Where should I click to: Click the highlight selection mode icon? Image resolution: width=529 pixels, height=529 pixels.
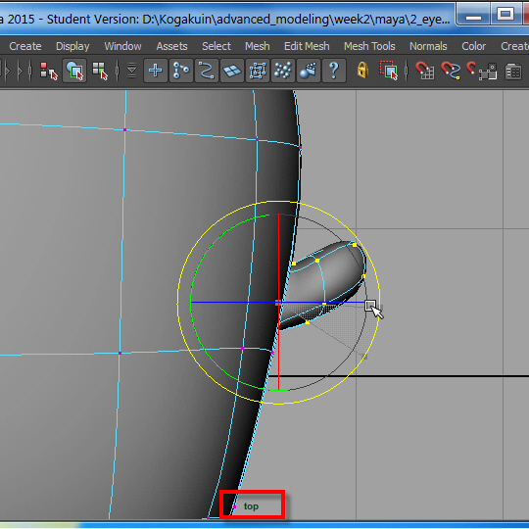coord(389,71)
